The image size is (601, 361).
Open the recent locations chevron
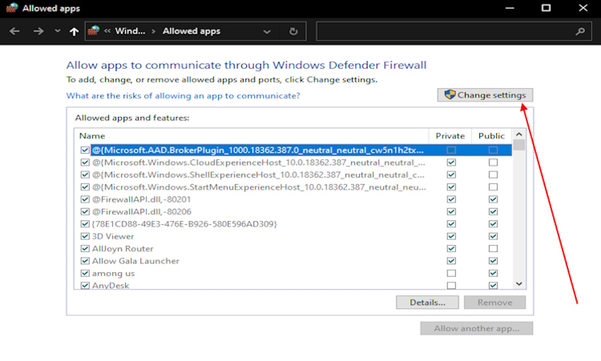tap(58, 31)
